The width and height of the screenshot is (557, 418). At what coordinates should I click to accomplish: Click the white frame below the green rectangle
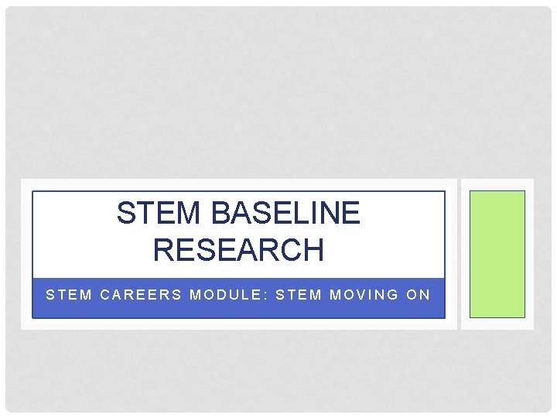pos(497,324)
